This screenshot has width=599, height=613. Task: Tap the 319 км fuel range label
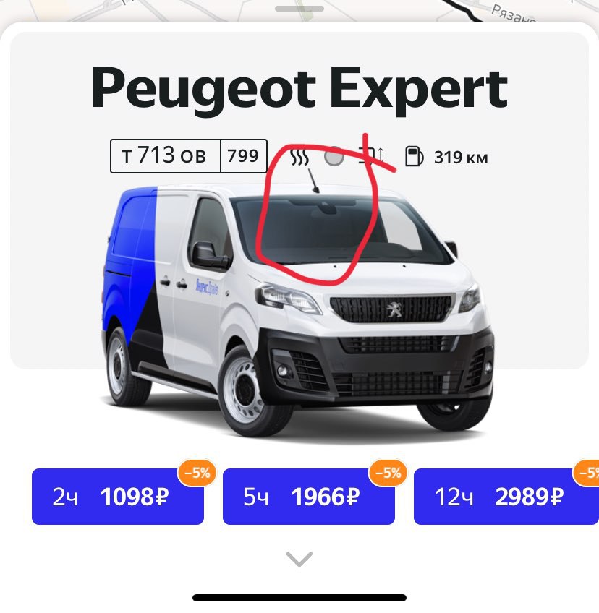pyautogui.click(x=461, y=158)
